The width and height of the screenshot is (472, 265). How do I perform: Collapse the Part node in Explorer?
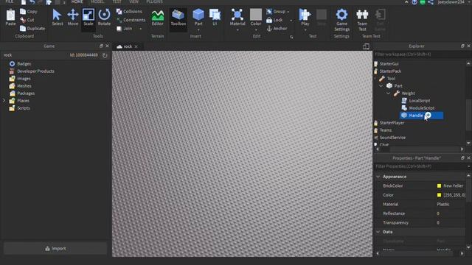tap(381, 86)
